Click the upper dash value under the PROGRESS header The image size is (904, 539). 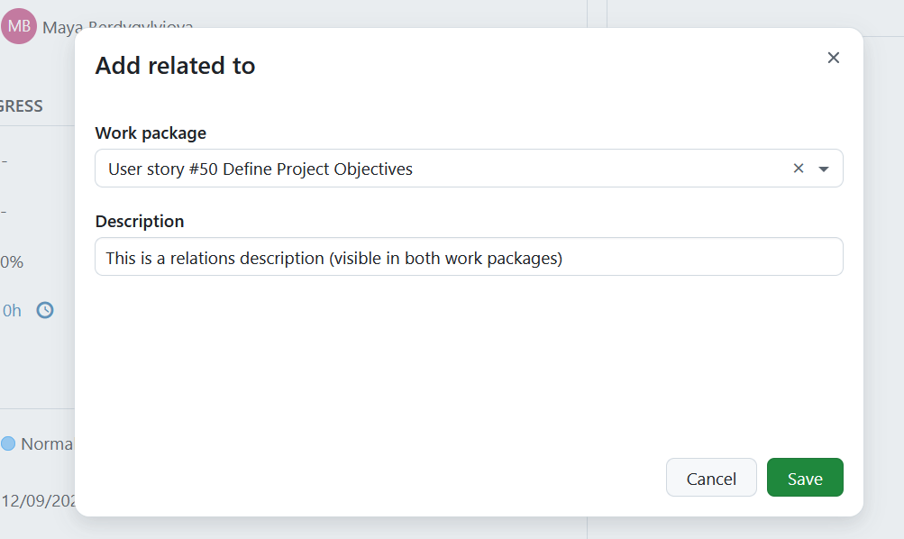[x=5, y=161]
